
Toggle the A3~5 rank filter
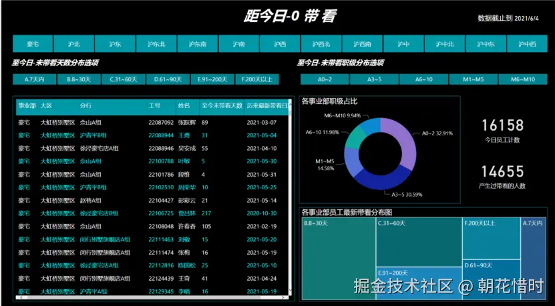pos(374,79)
